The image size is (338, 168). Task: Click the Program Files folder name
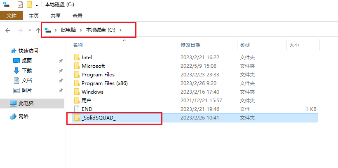(98, 74)
